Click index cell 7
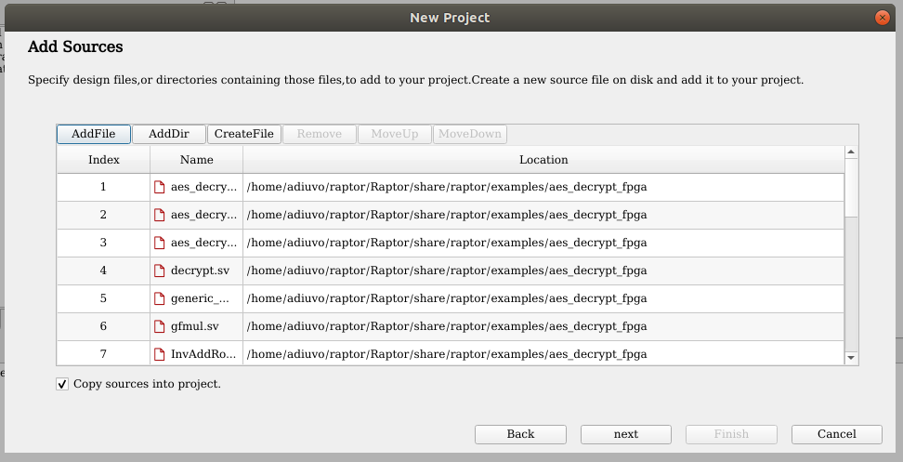 tap(104, 354)
